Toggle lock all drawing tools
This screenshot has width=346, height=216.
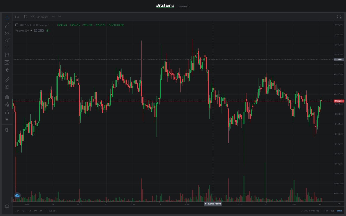pos(7,112)
